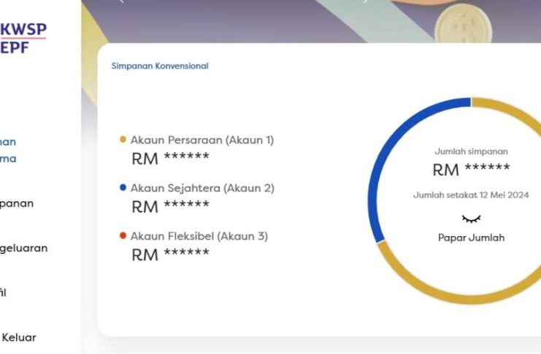The width and height of the screenshot is (541, 354).
Task: Open the Pengeluaran sidebar menu item
Action: (23, 248)
